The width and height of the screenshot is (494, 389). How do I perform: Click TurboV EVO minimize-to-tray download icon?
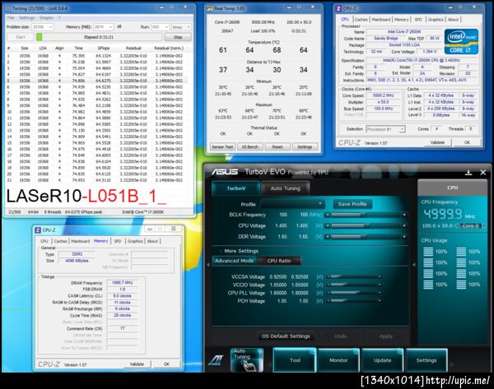tap(468, 173)
